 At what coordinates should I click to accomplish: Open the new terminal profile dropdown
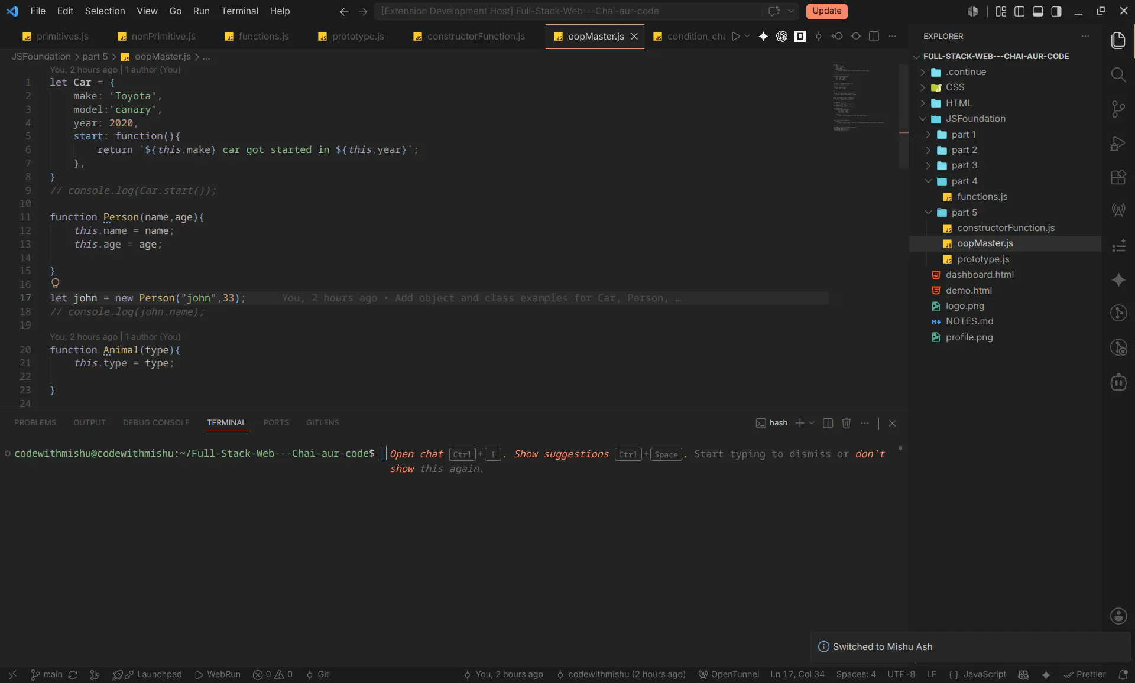tap(812, 423)
